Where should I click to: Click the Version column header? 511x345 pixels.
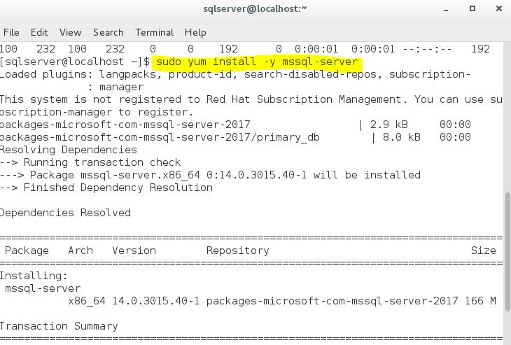pos(134,251)
